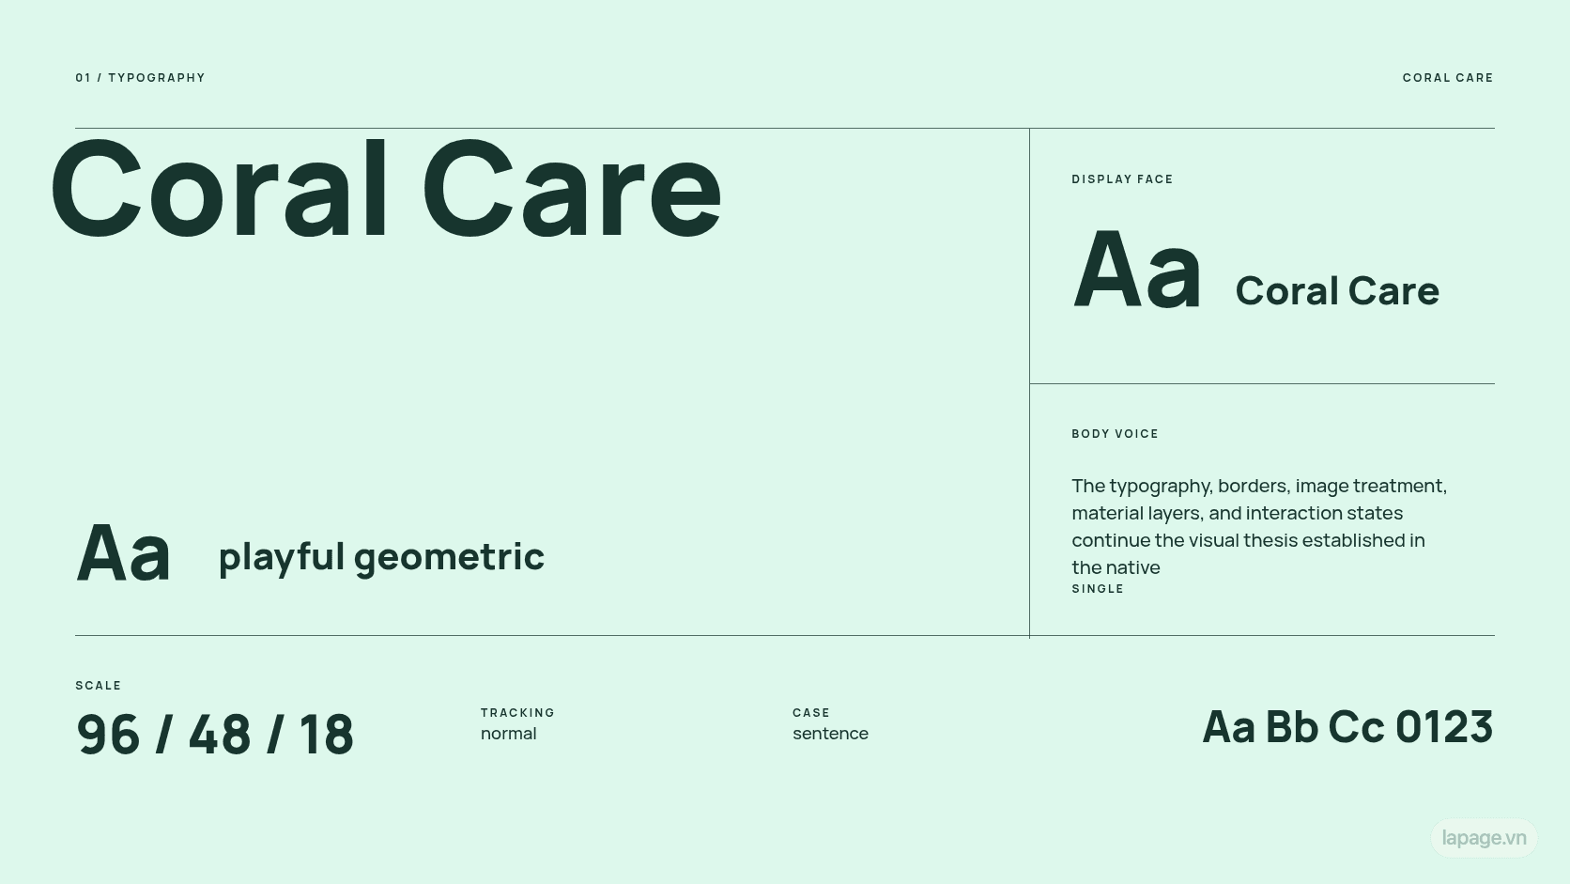Select the TRACKING label
Screen dimensions: 1570x884
pyautogui.click(x=517, y=713)
